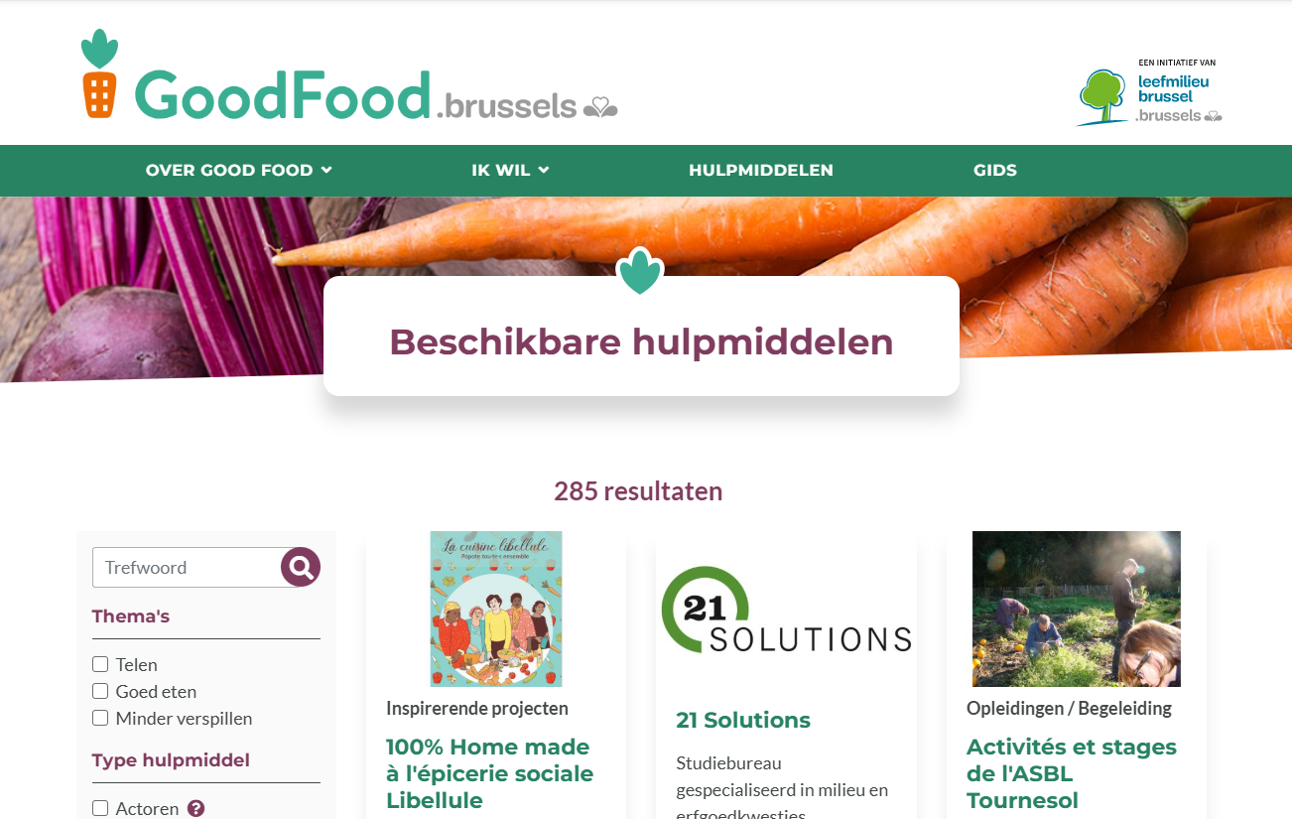Open the Leefmilieu Brussel tree logo
The width and height of the screenshot is (1292, 819).
(1101, 96)
